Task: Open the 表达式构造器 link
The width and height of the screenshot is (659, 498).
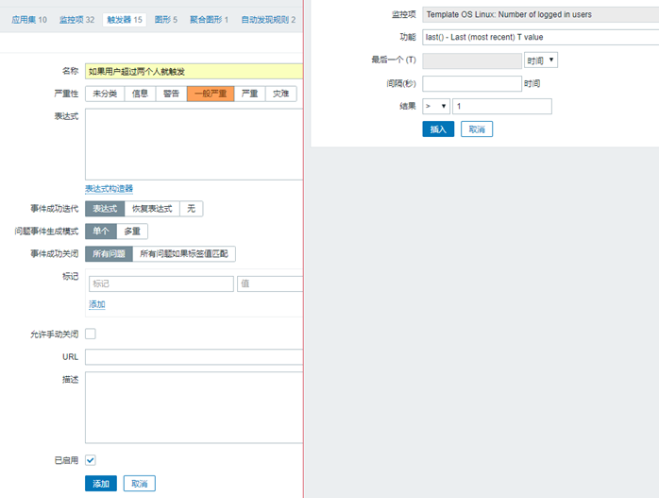Action: point(109,188)
